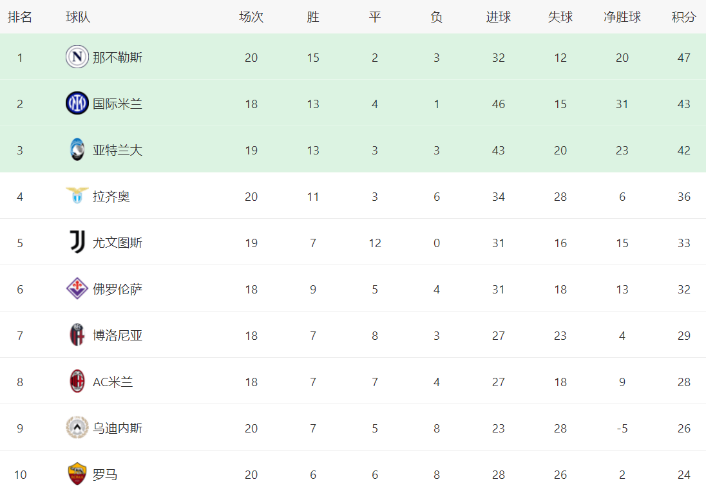Click the 积分 column header
The width and height of the screenshot is (706, 493).
tap(683, 17)
